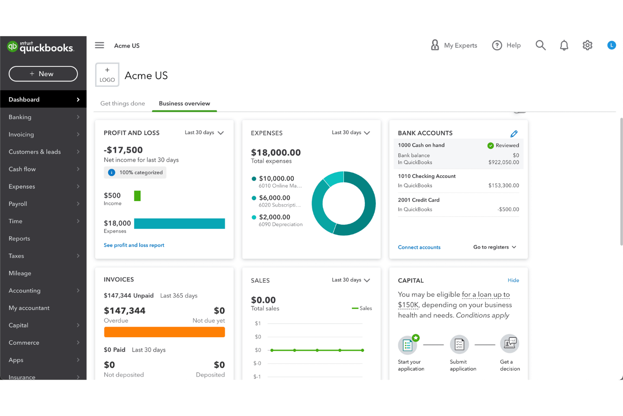623x416 pixels.
Task: Open Reports in the sidebar
Action: pos(43,239)
